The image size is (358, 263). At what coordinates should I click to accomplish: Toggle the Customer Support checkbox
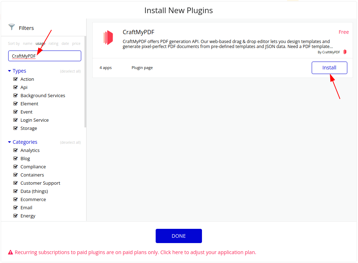point(16,183)
